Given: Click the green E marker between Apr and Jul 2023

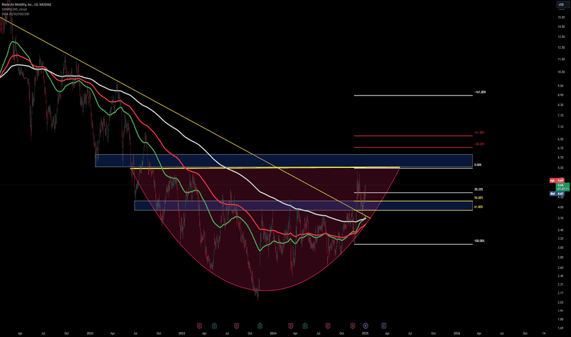Looking at the screenshot, I should click(x=214, y=326).
